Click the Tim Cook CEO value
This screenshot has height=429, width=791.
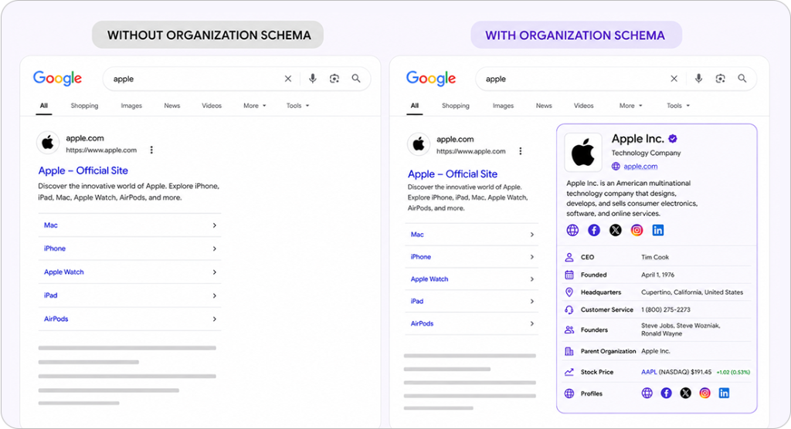coord(655,257)
